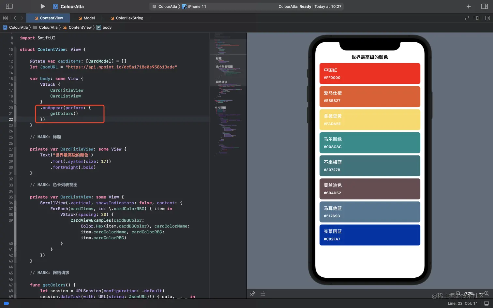Go back in editor history
The image size is (493, 308).
click(15, 18)
